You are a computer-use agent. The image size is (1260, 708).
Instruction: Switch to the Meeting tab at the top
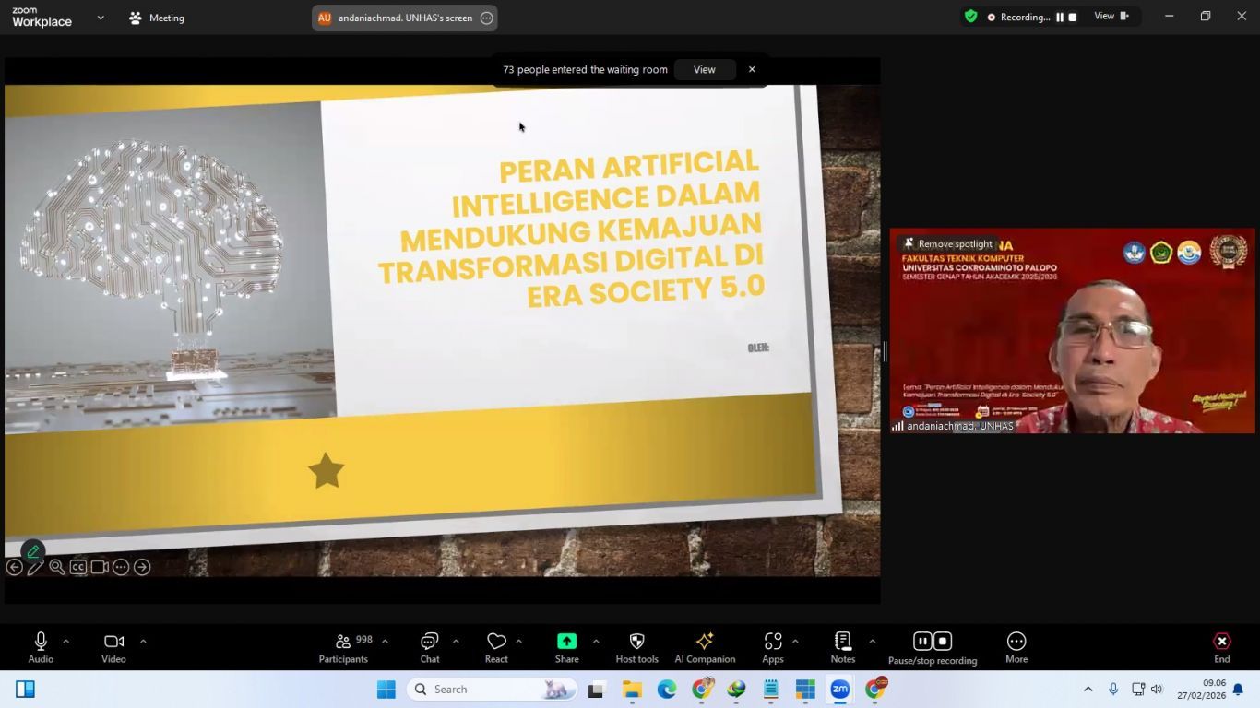[158, 17]
